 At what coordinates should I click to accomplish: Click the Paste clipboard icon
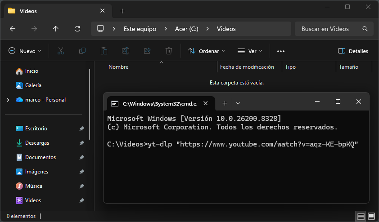[x=104, y=51]
